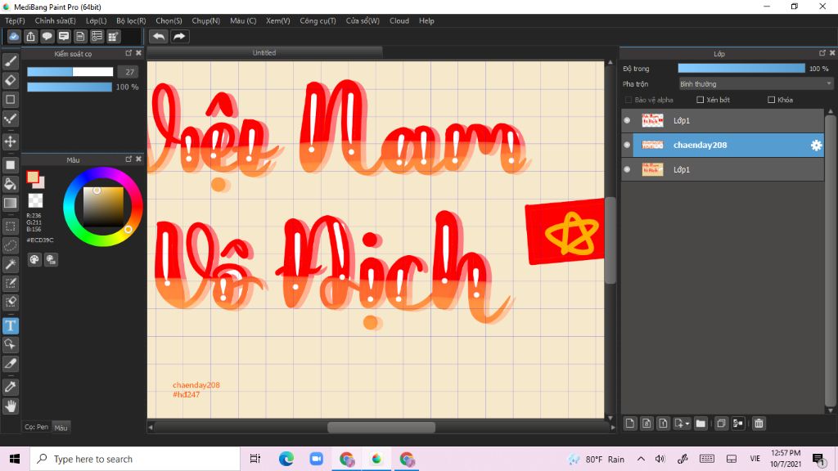Open the speech bubble comments icon
This screenshot has height=471, width=838.
[x=47, y=36]
